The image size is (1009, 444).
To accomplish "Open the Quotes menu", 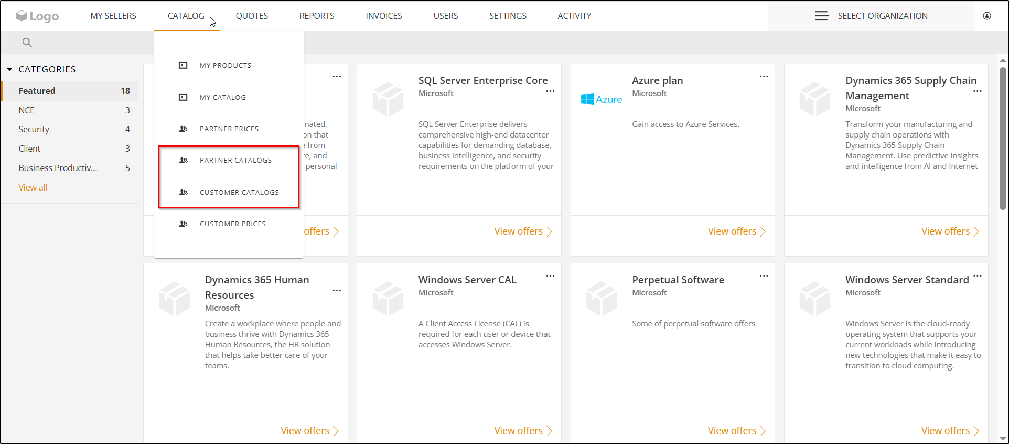I will coord(252,16).
